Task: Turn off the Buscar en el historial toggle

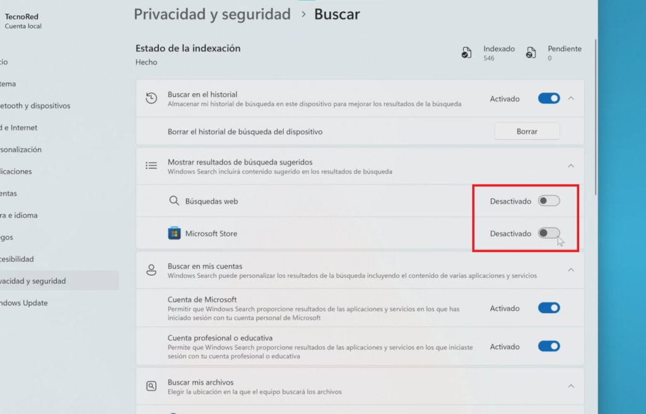Action: pyautogui.click(x=549, y=98)
